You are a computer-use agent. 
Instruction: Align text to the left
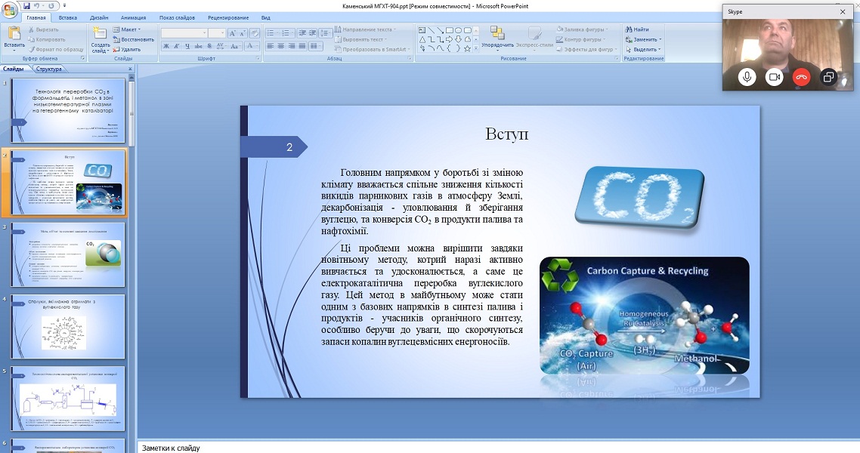click(271, 46)
